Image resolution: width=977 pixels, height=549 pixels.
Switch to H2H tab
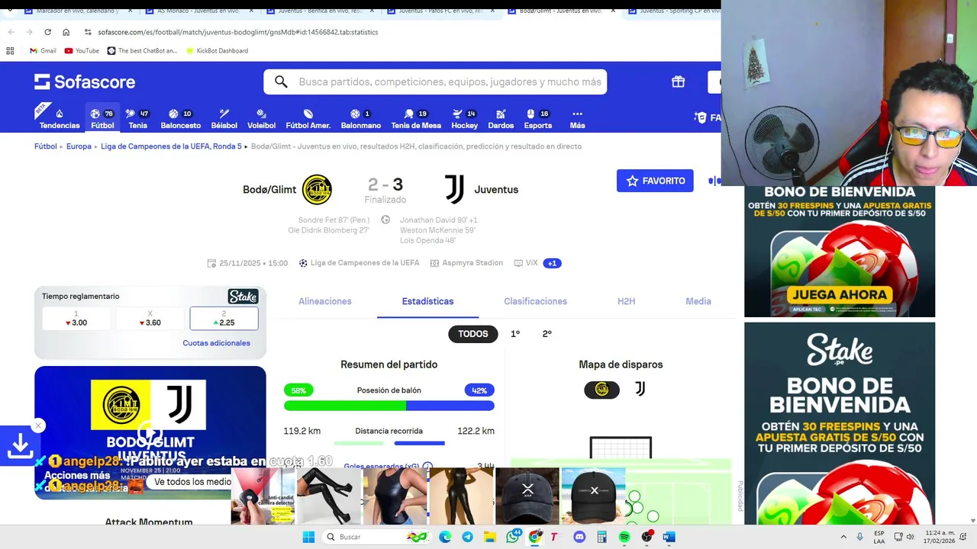tap(626, 301)
